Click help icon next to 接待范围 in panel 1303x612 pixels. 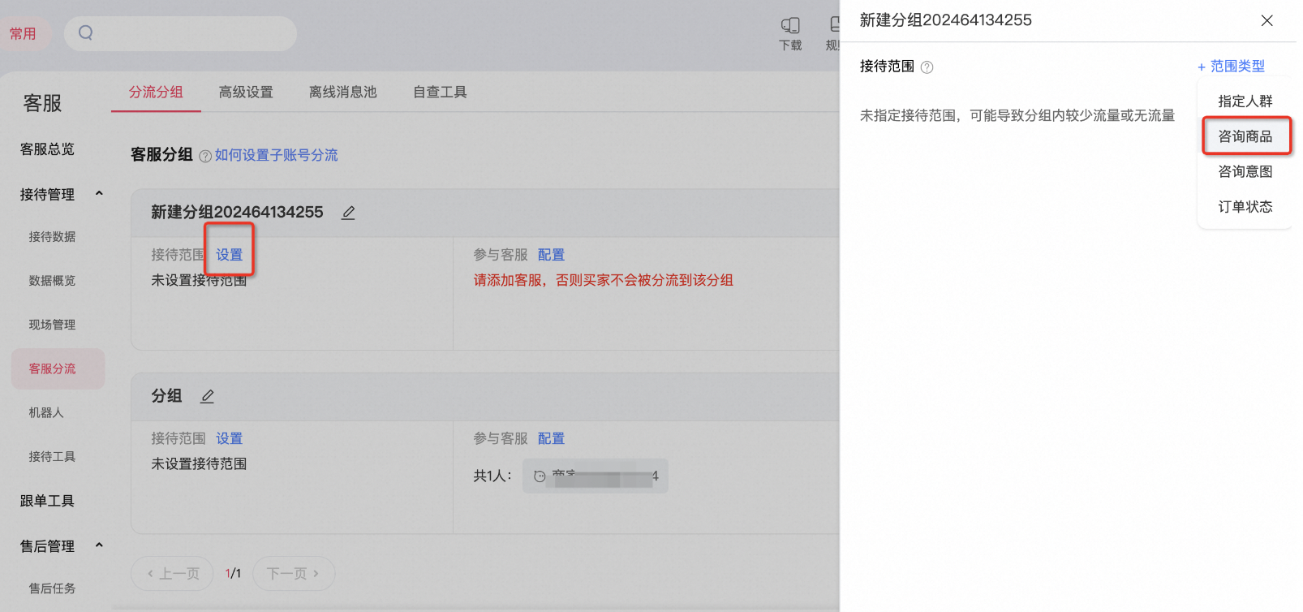(x=927, y=67)
